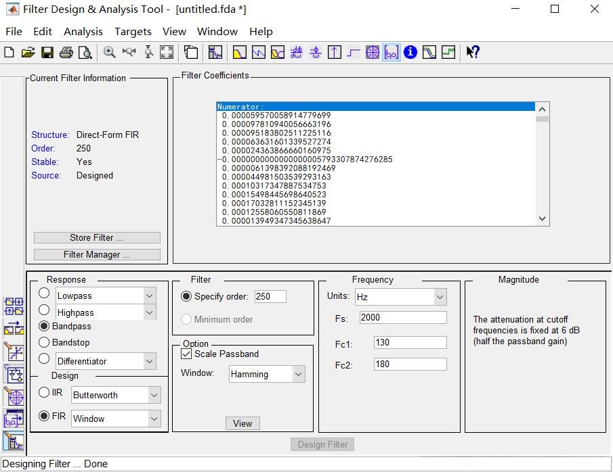Display the Pole/Zero plot
613x472 pixels.
tap(373, 53)
